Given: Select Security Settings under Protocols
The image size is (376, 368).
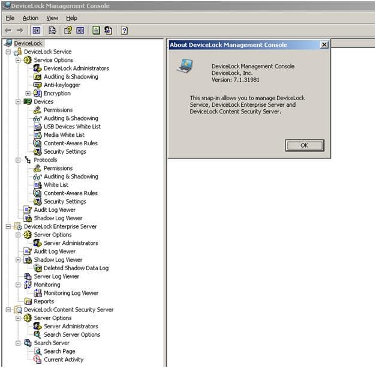Looking at the screenshot, I should coord(65,201).
